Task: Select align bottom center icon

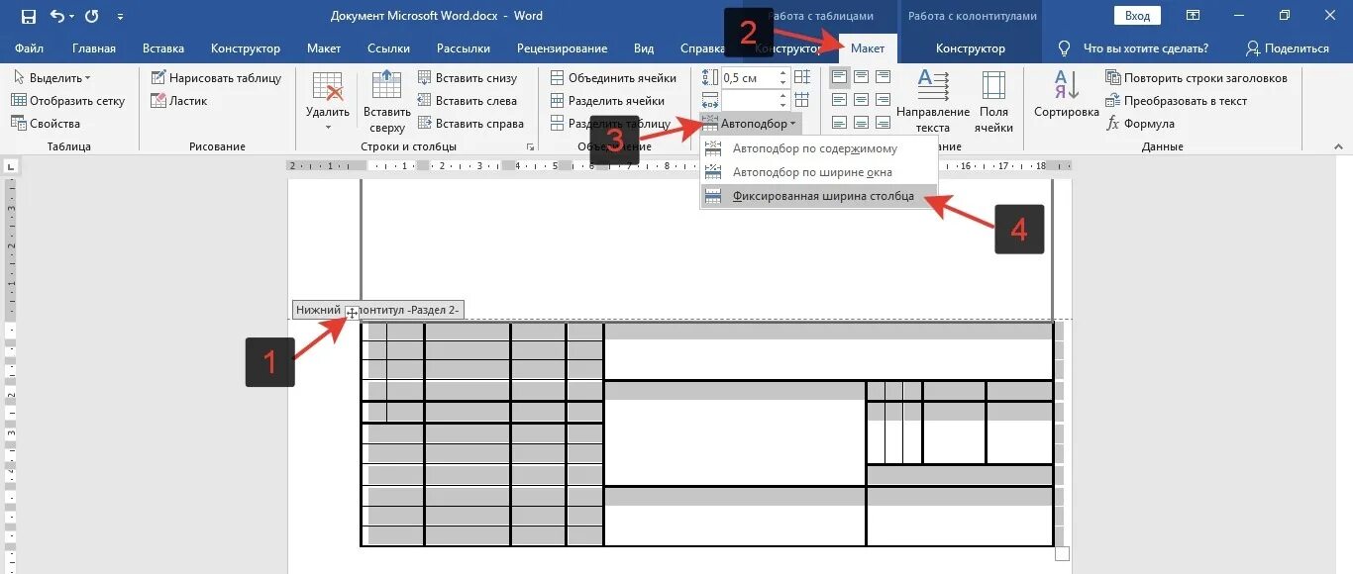Action: (x=861, y=123)
